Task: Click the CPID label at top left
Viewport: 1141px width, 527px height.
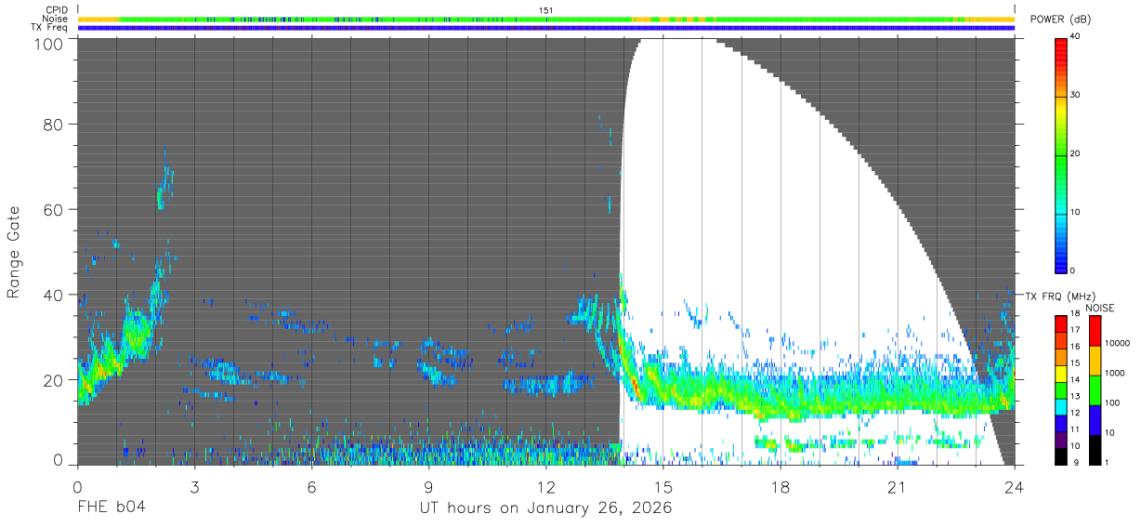Action: (x=56, y=10)
